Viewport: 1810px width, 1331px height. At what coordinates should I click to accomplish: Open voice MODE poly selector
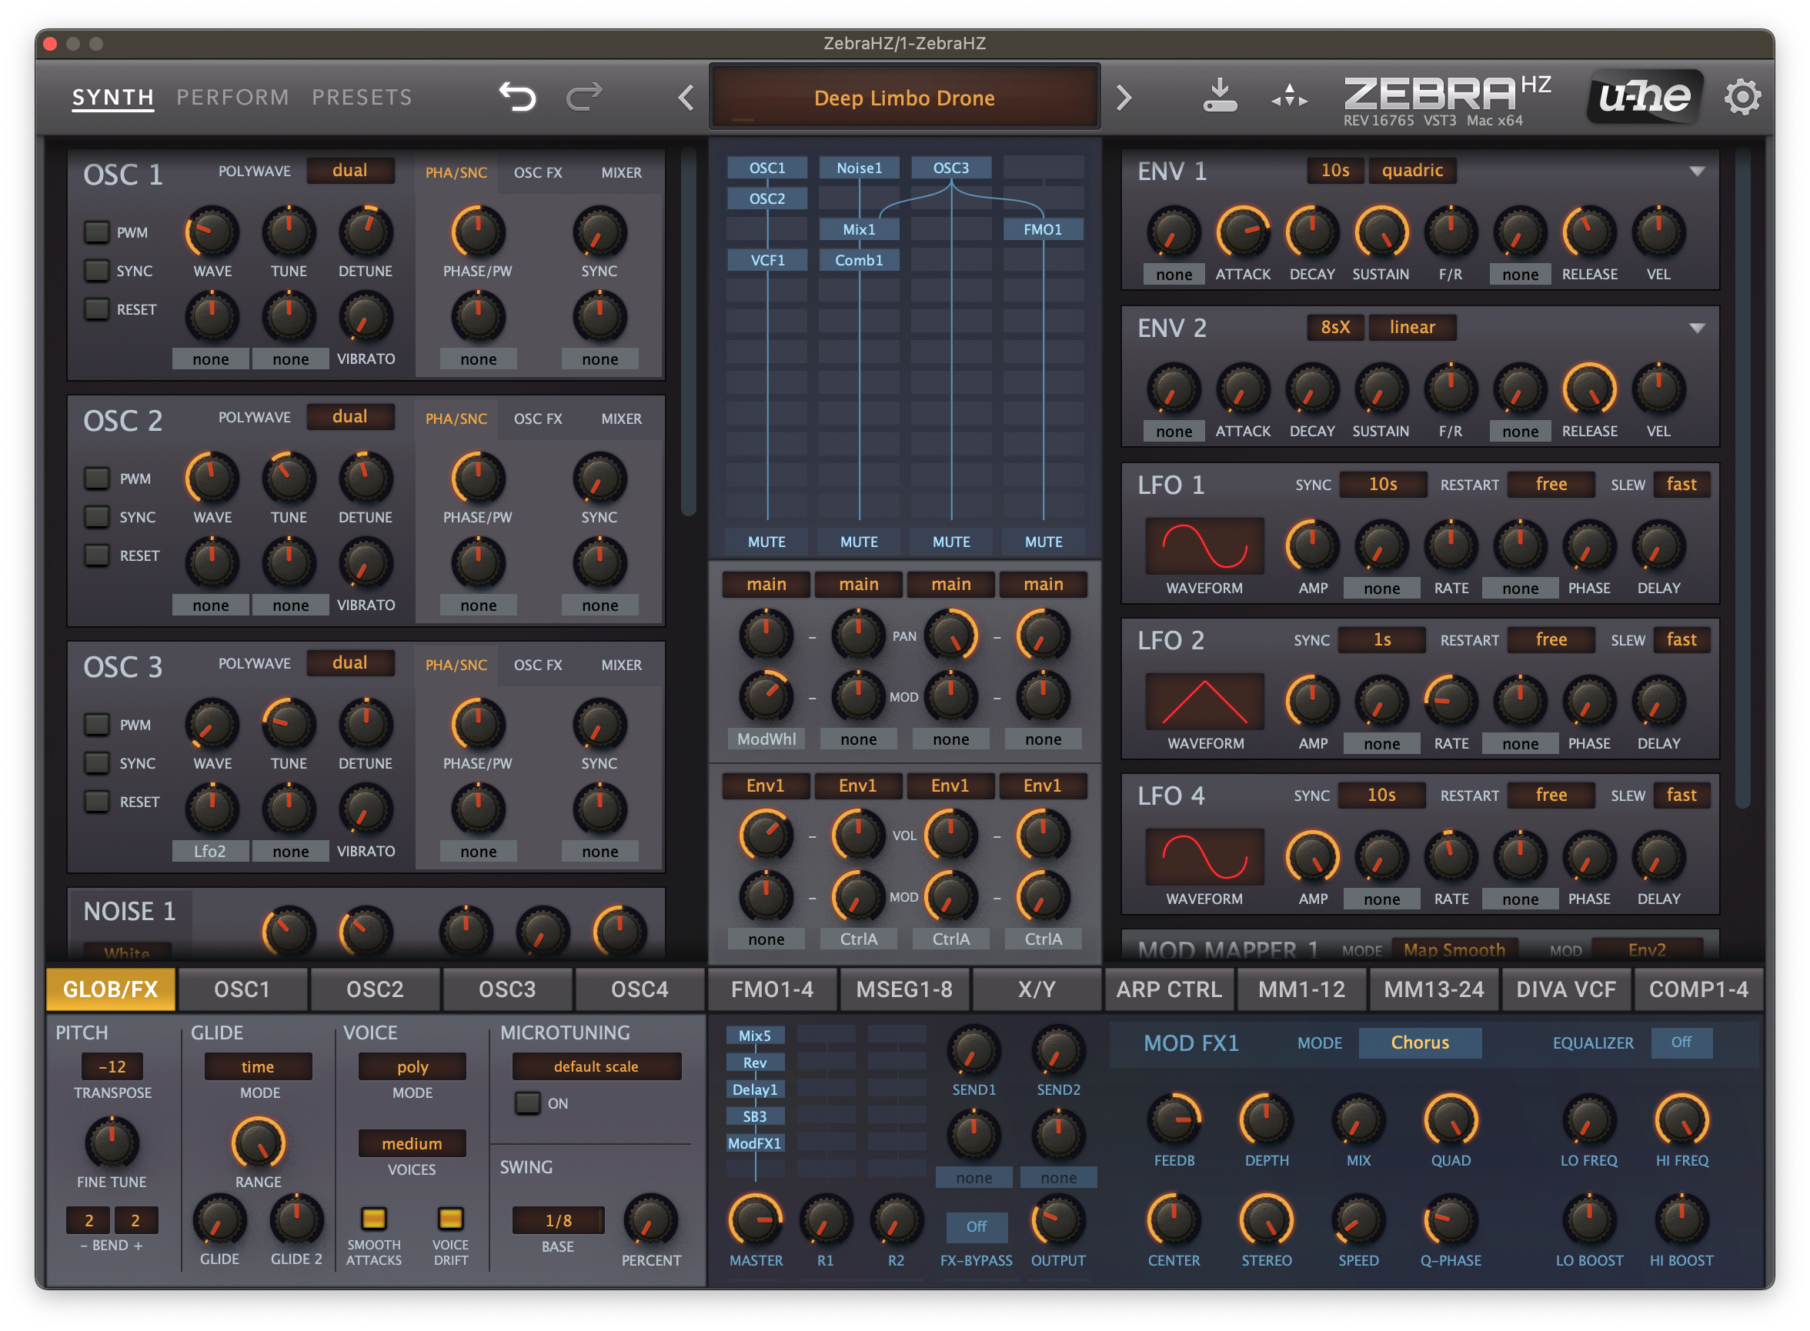tap(412, 1067)
